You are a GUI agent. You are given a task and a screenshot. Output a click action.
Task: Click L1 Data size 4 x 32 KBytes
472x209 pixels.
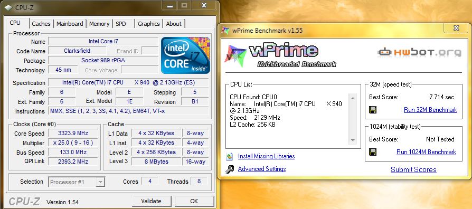156,133
